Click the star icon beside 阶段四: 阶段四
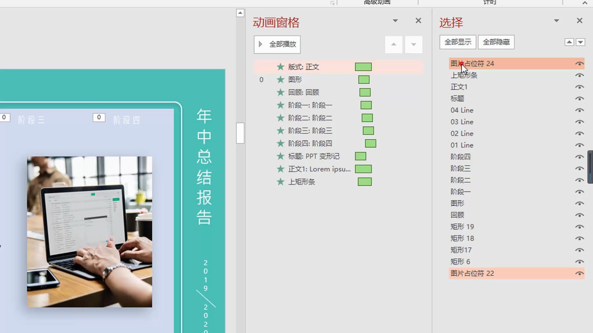This screenshot has width=593, height=333. click(280, 143)
